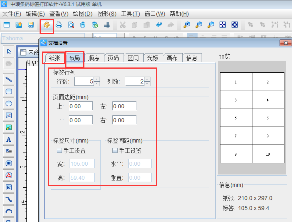Decrease the column count with down arrow

pyautogui.click(x=147, y=84)
